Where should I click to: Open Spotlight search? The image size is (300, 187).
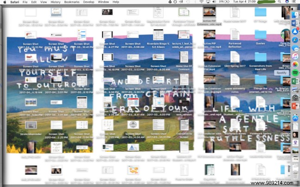point(280,2)
